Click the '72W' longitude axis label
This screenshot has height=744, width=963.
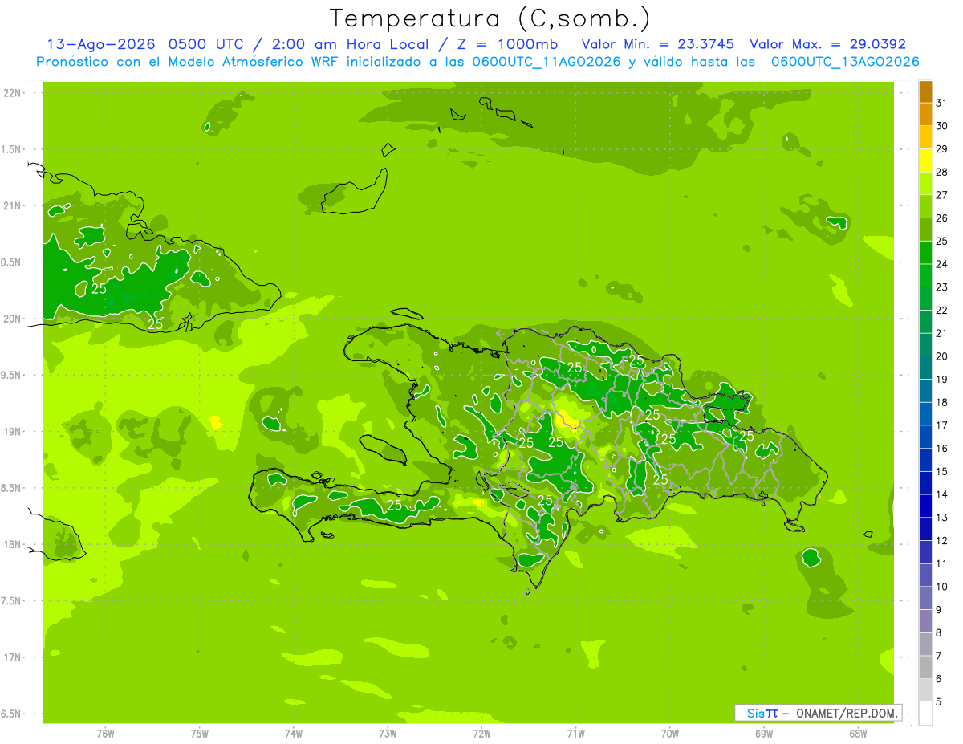click(481, 734)
